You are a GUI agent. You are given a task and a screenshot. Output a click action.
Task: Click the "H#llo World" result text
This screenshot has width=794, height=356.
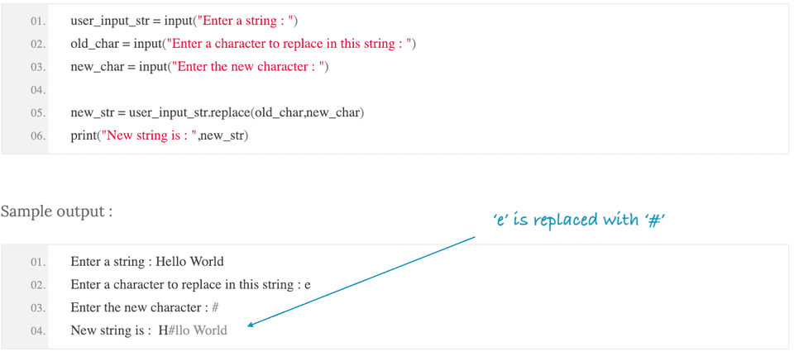(x=193, y=330)
